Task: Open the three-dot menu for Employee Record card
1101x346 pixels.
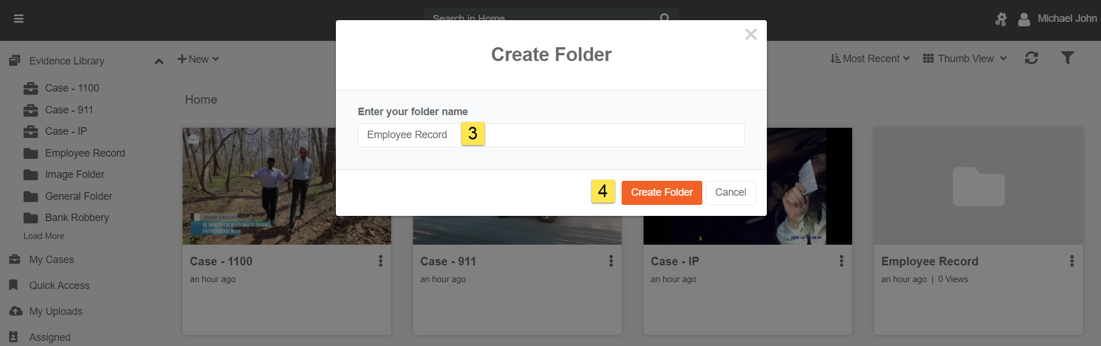Action: pyautogui.click(x=1072, y=261)
